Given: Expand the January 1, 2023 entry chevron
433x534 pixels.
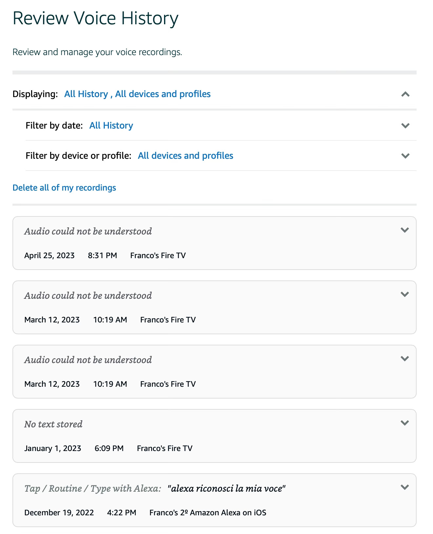Looking at the screenshot, I should 405,423.
